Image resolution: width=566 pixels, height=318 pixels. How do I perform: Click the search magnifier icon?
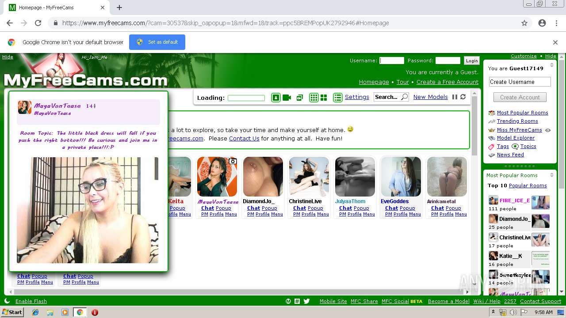[404, 97]
